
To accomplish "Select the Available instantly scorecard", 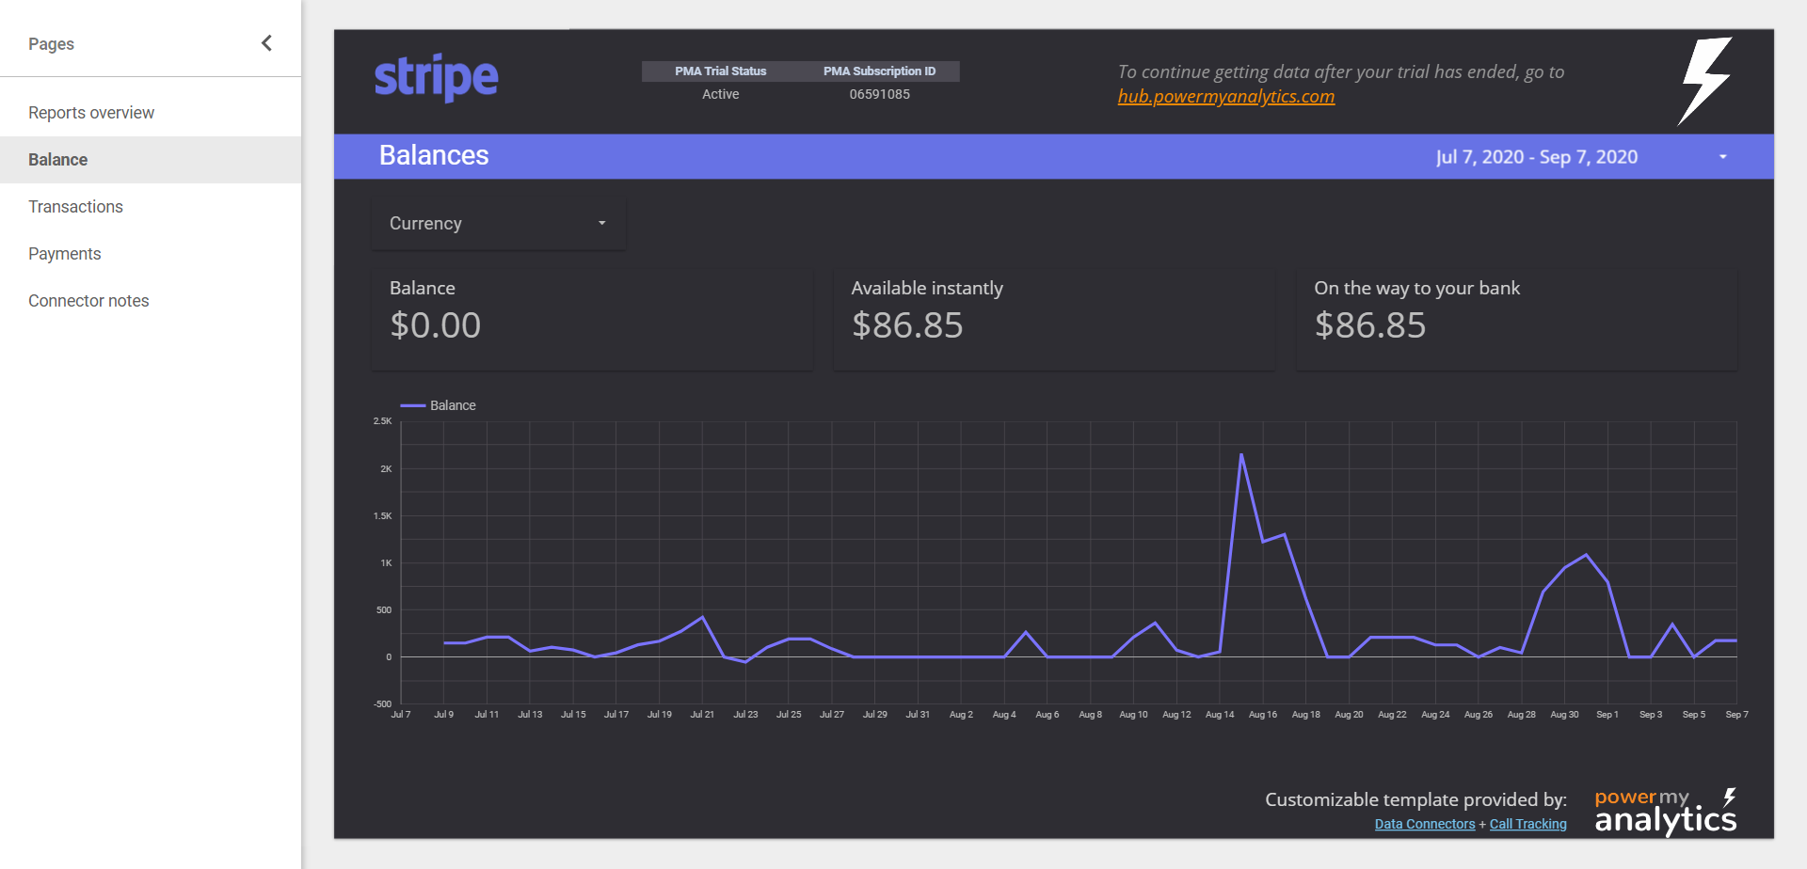I will point(1053,318).
